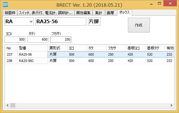This screenshot has width=179, height=113.
Task: Open the スイッチ、表示灯、電流計 tab
Action: tap(46, 13)
